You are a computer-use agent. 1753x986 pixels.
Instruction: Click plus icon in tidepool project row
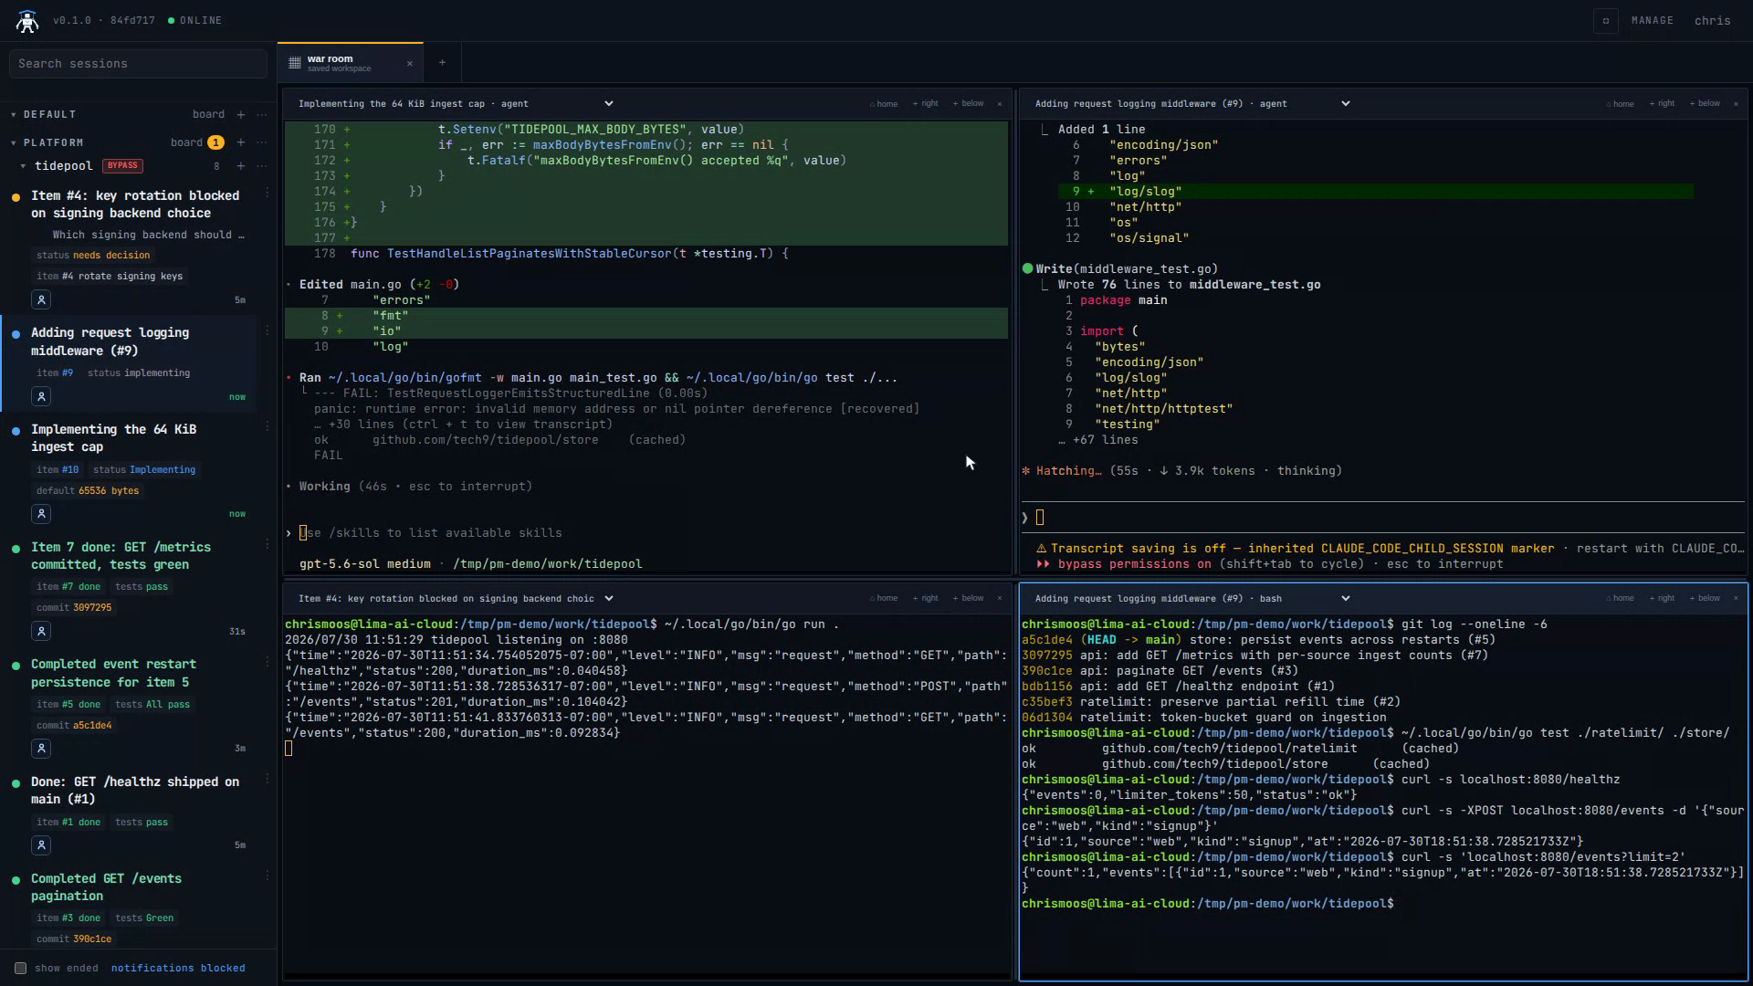pyautogui.click(x=241, y=166)
